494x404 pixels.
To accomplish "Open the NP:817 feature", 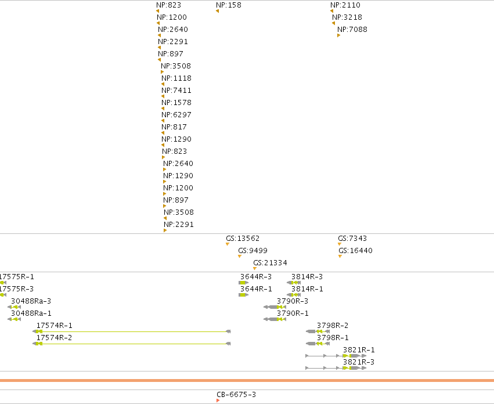I will 174,127.
